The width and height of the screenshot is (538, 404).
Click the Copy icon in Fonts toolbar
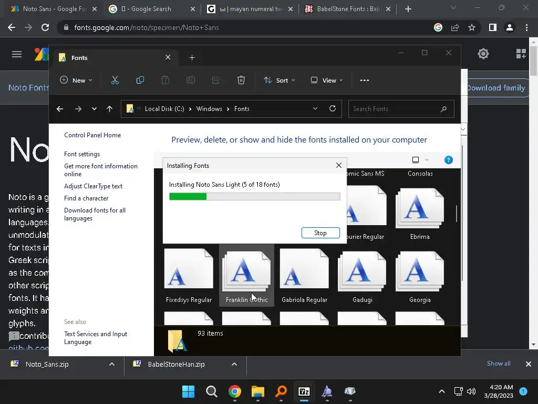pos(140,80)
